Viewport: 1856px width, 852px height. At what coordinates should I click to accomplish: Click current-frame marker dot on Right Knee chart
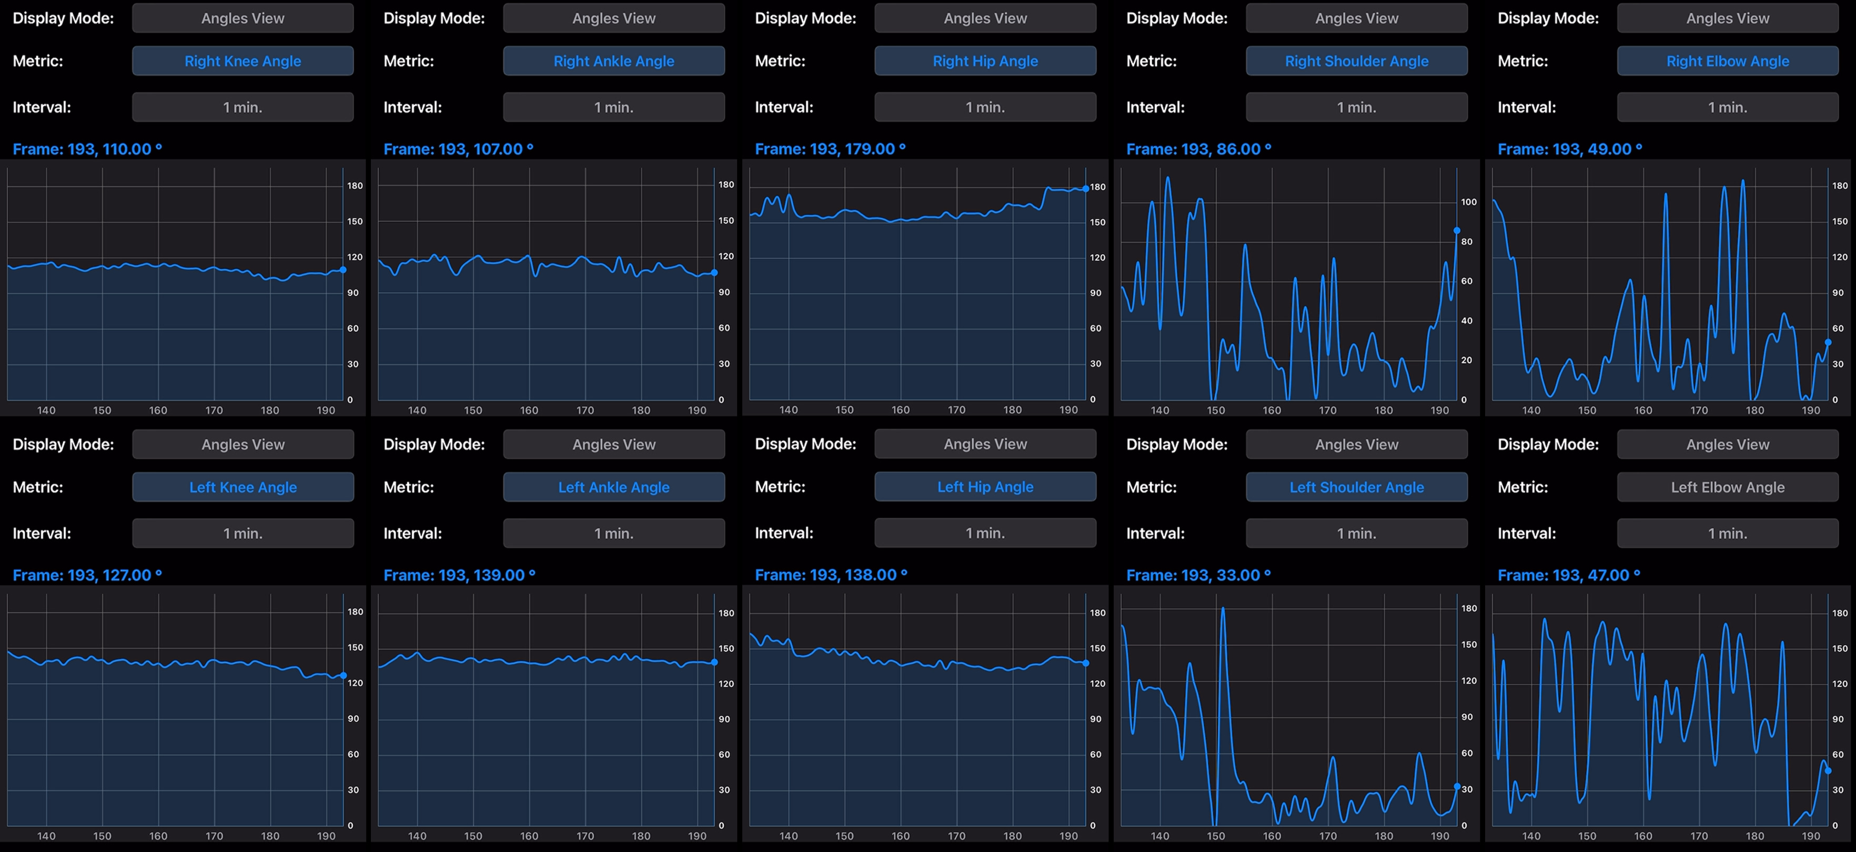coord(343,270)
